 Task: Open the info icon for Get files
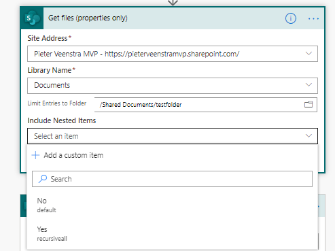pos(291,18)
